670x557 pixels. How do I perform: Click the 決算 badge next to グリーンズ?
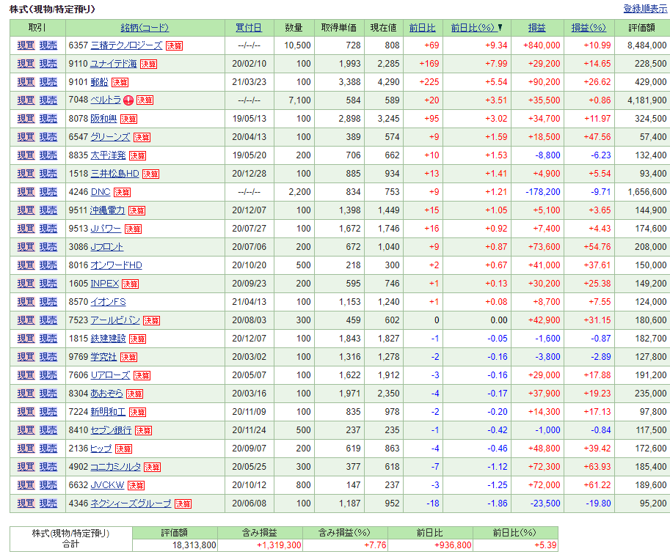click(142, 138)
